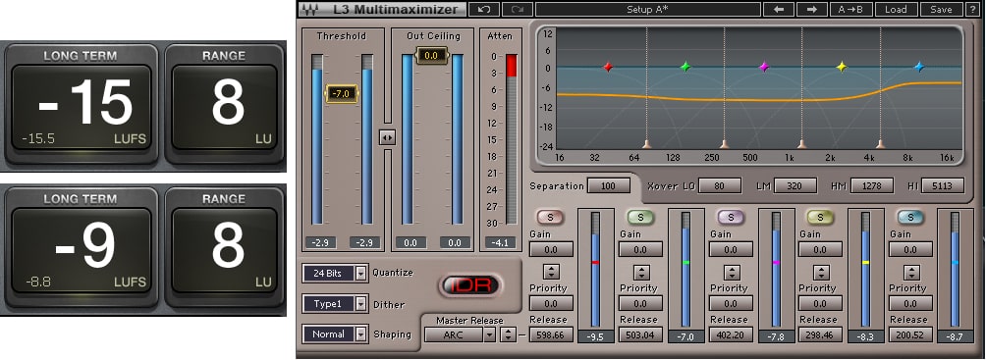
Task: Click the blue band marker on the EQ graph
Action: tap(919, 67)
